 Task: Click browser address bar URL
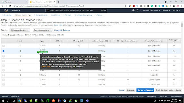[50, 6]
